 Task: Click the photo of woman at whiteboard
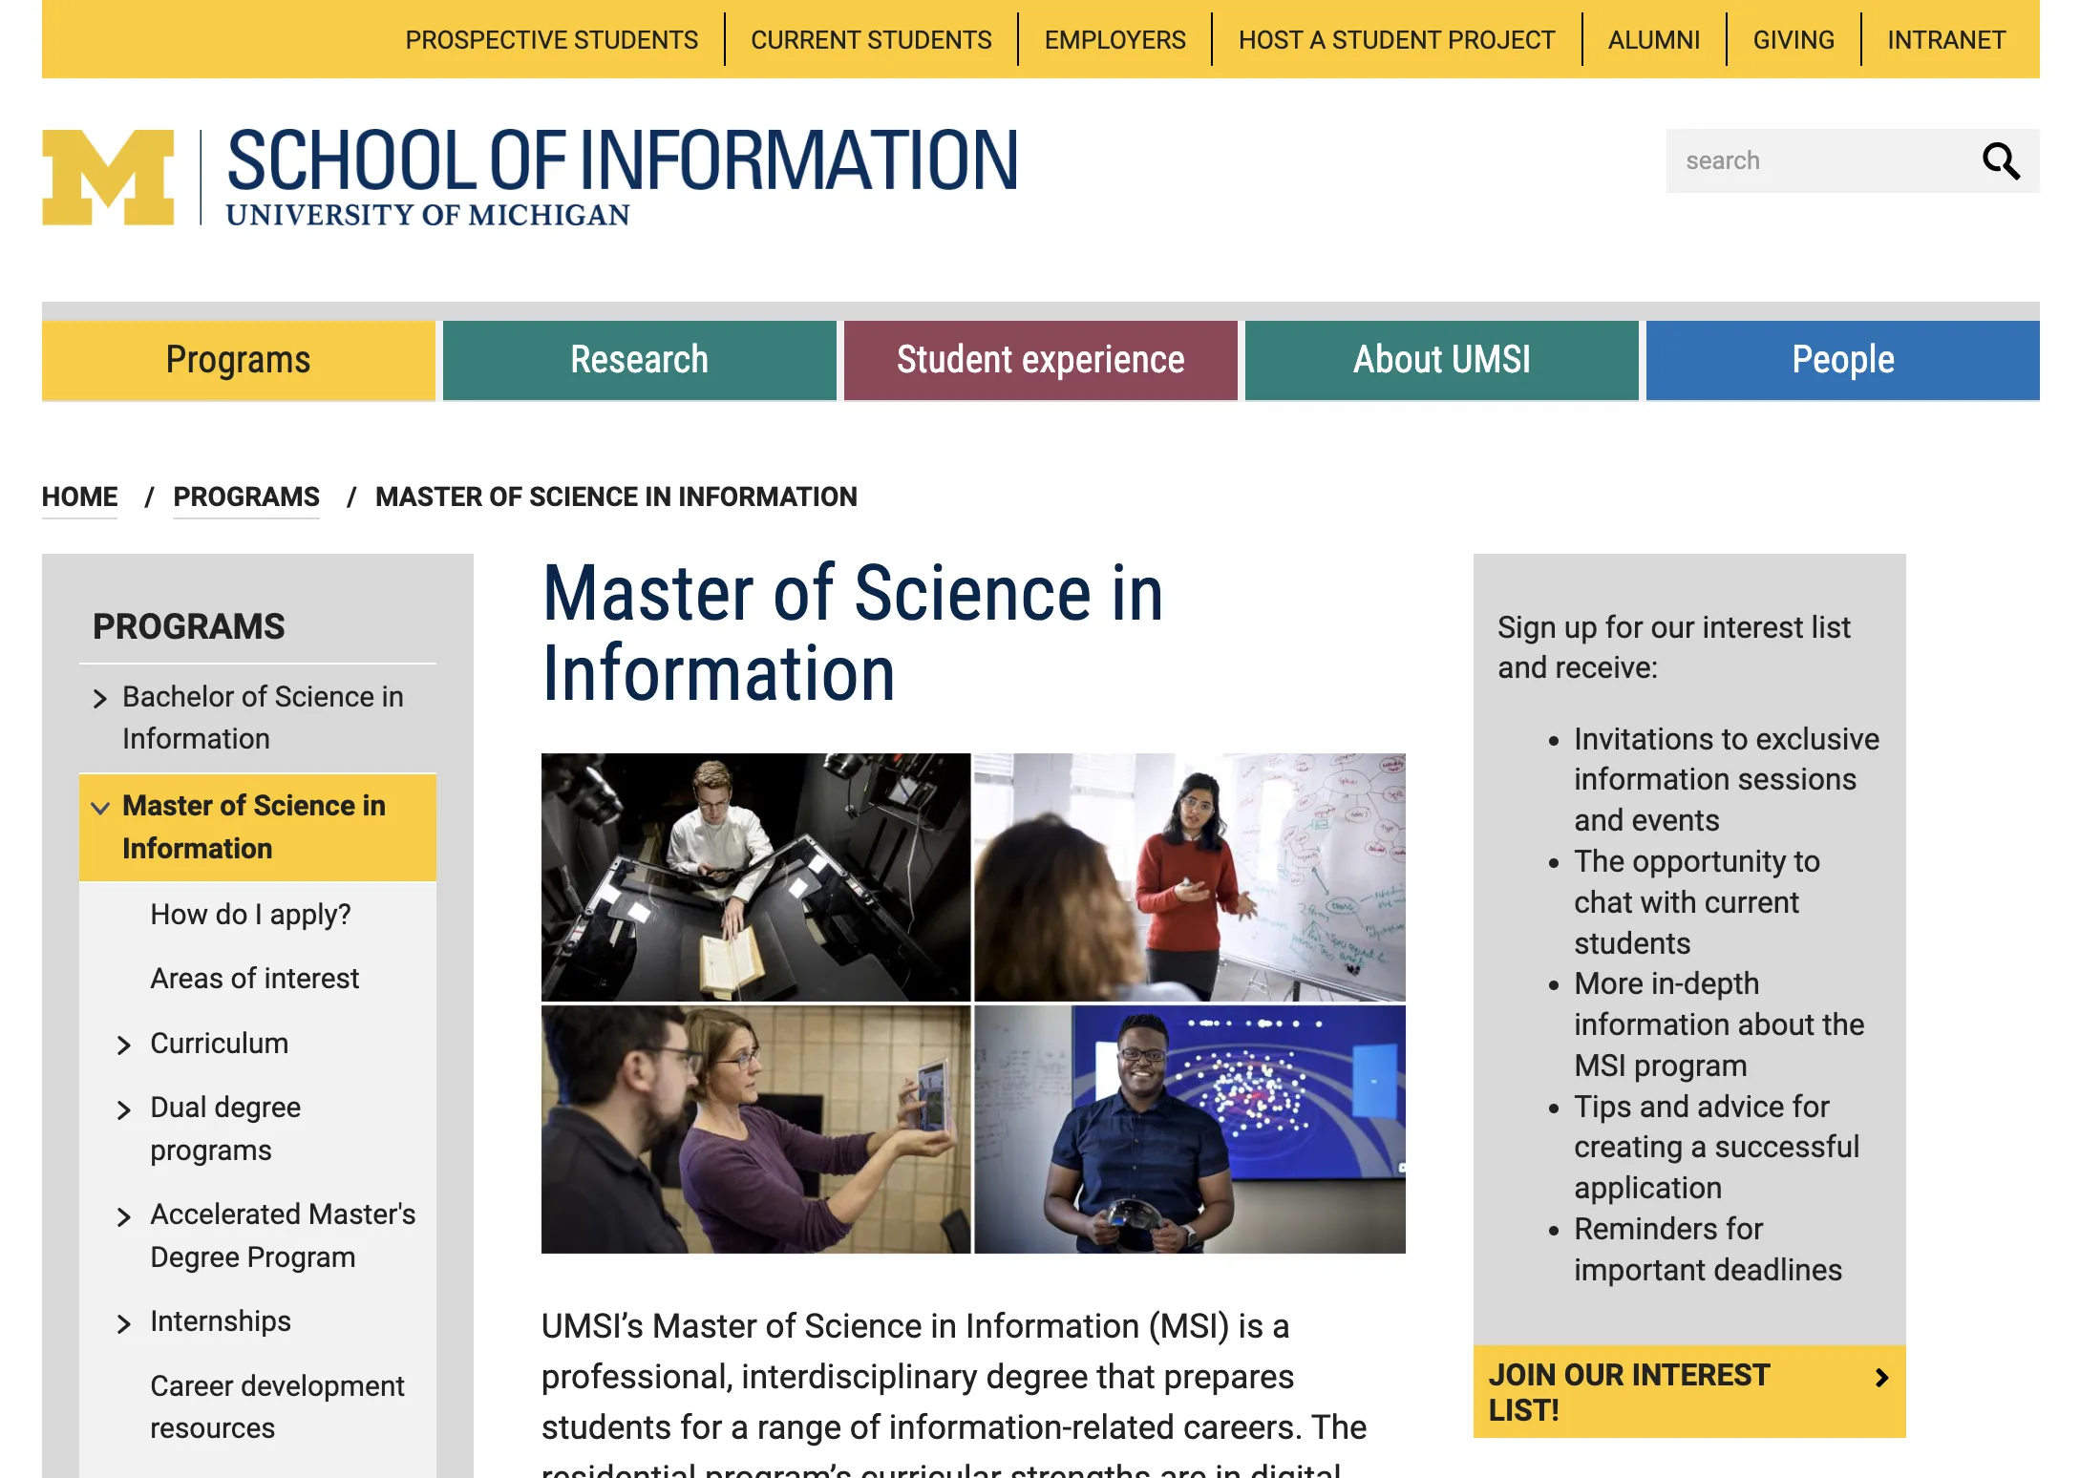[1189, 876]
